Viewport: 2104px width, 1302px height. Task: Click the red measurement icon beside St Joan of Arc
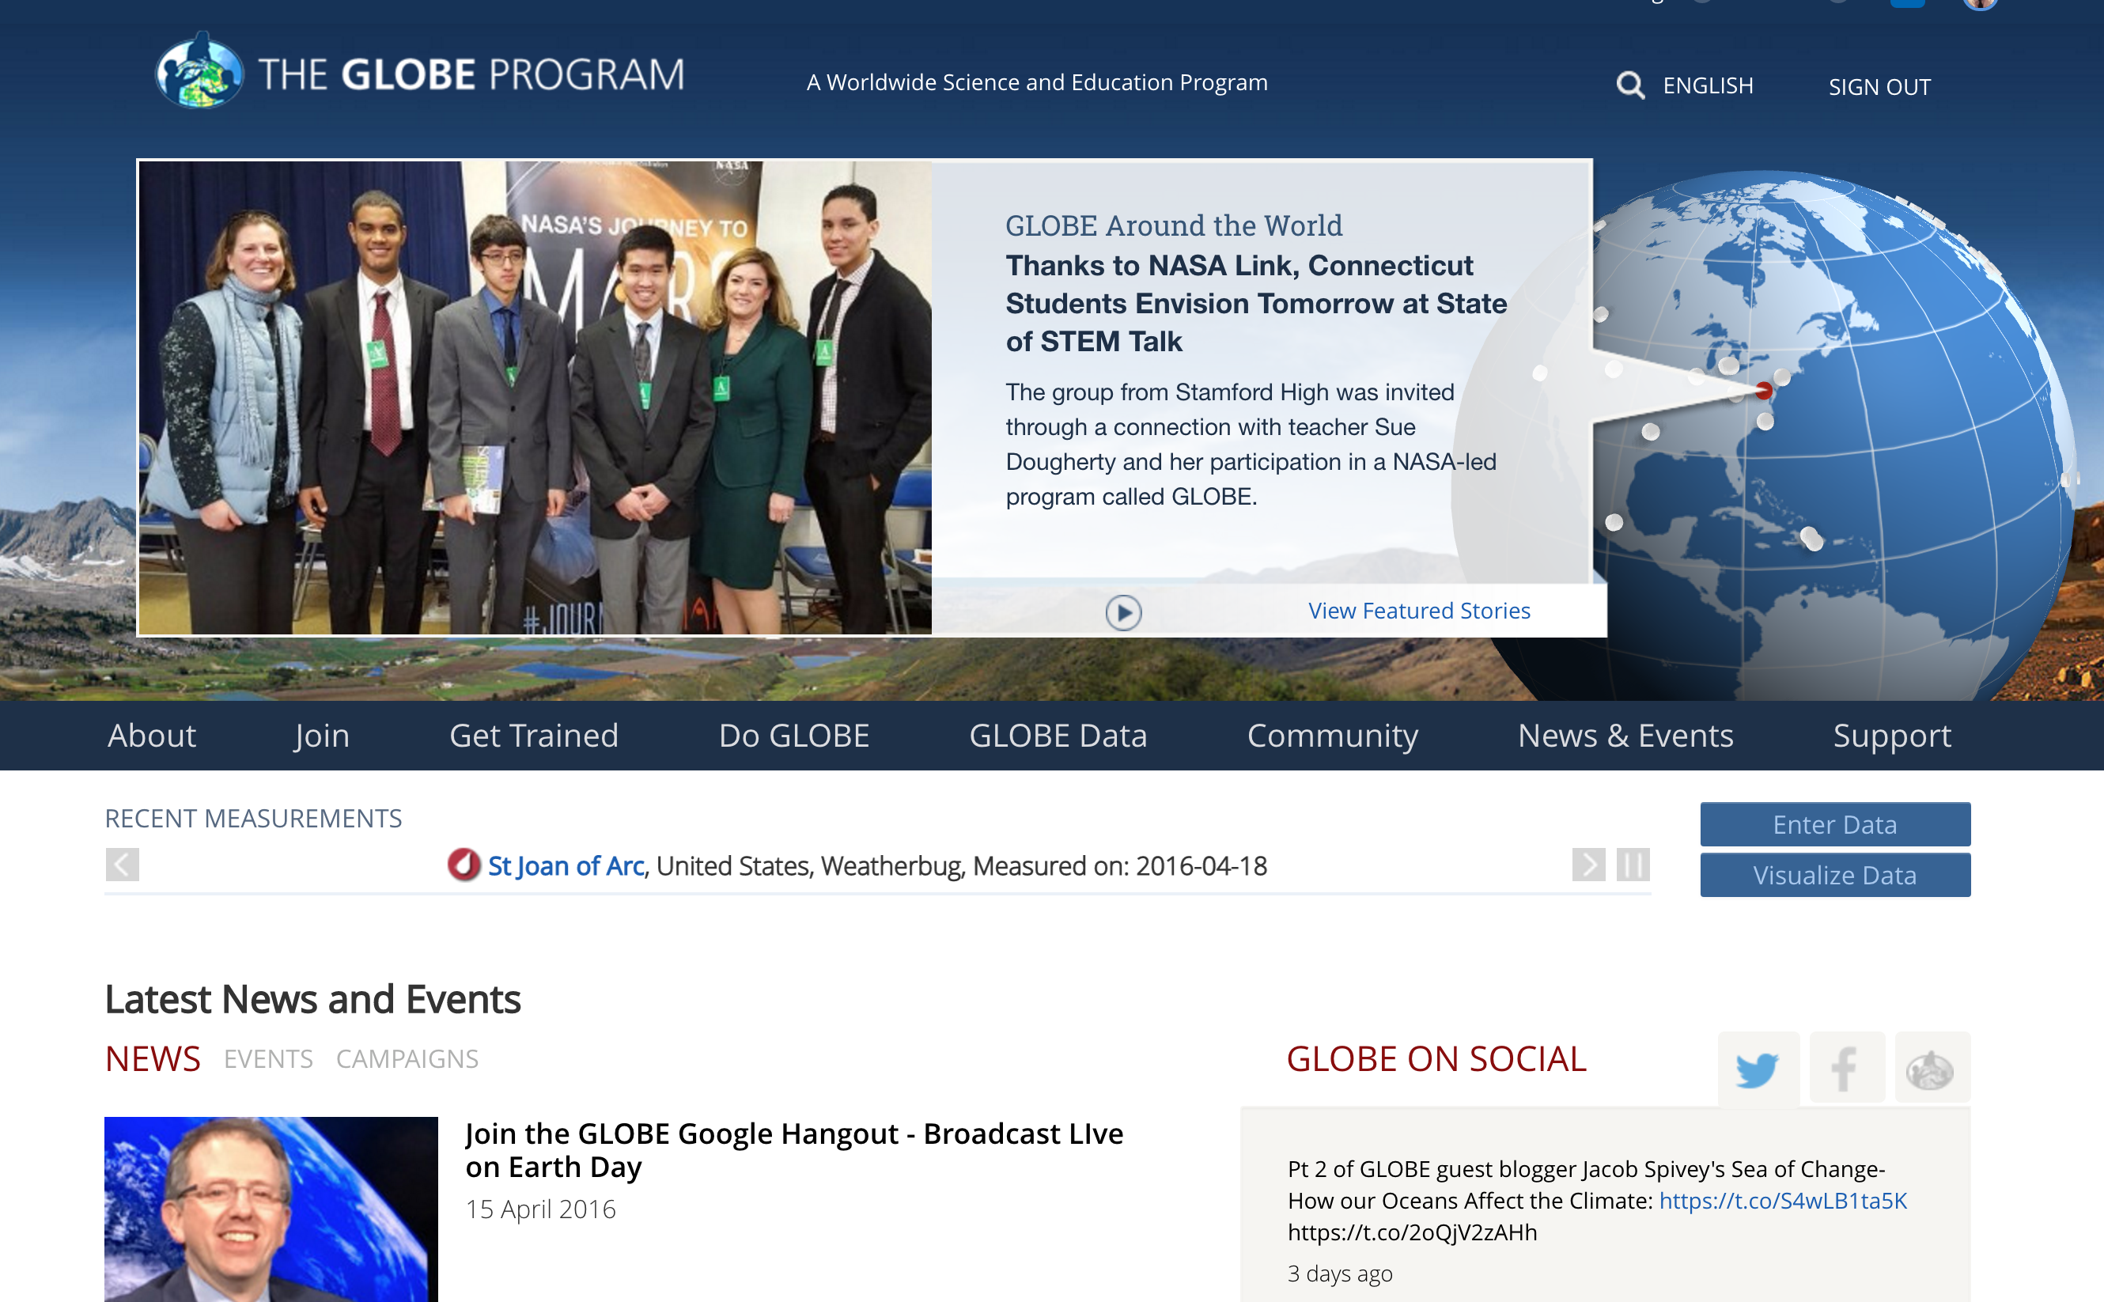(x=464, y=865)
